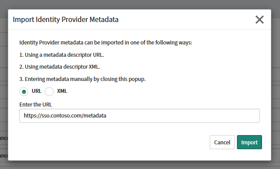
Task: Click the dimmed background below the dialog
Action: 140,165
